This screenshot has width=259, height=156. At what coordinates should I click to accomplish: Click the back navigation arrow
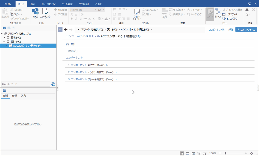[x=66, y=30]
